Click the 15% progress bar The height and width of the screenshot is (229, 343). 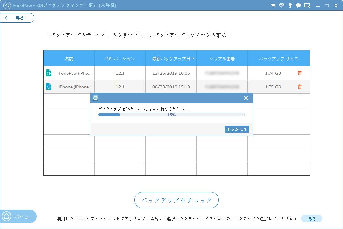click(x=171, y=114)
